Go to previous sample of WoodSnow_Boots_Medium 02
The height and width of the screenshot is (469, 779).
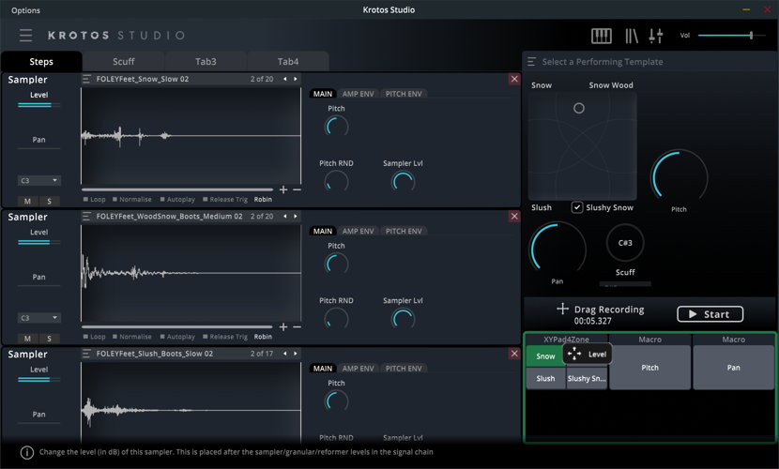284,217
